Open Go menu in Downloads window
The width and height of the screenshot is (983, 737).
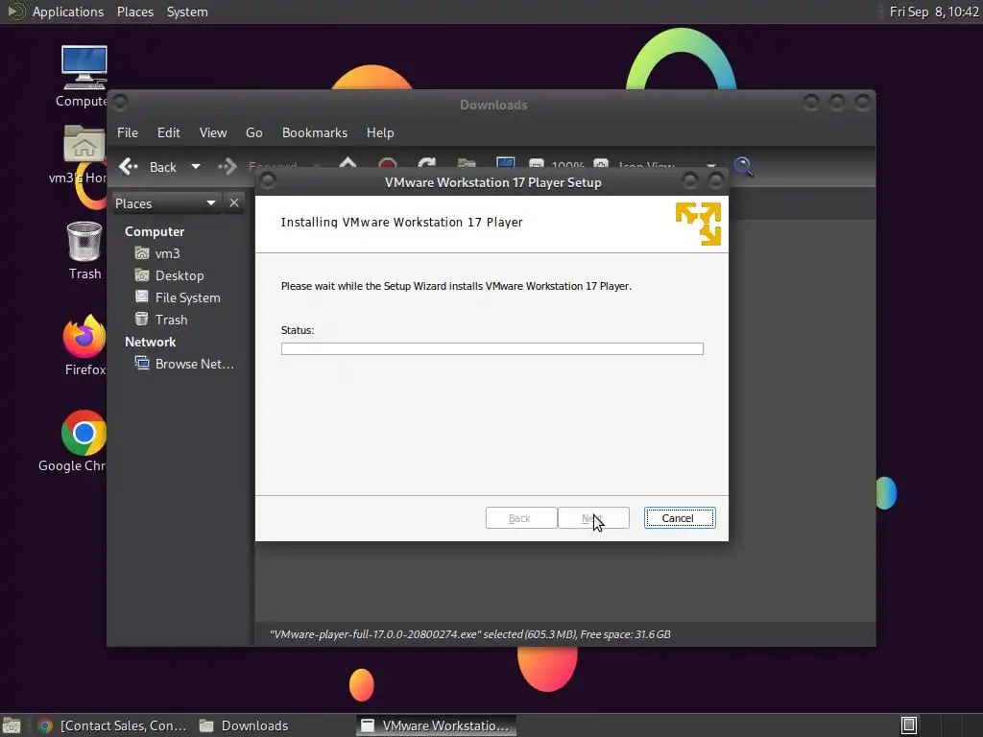[x=253, y=132]
